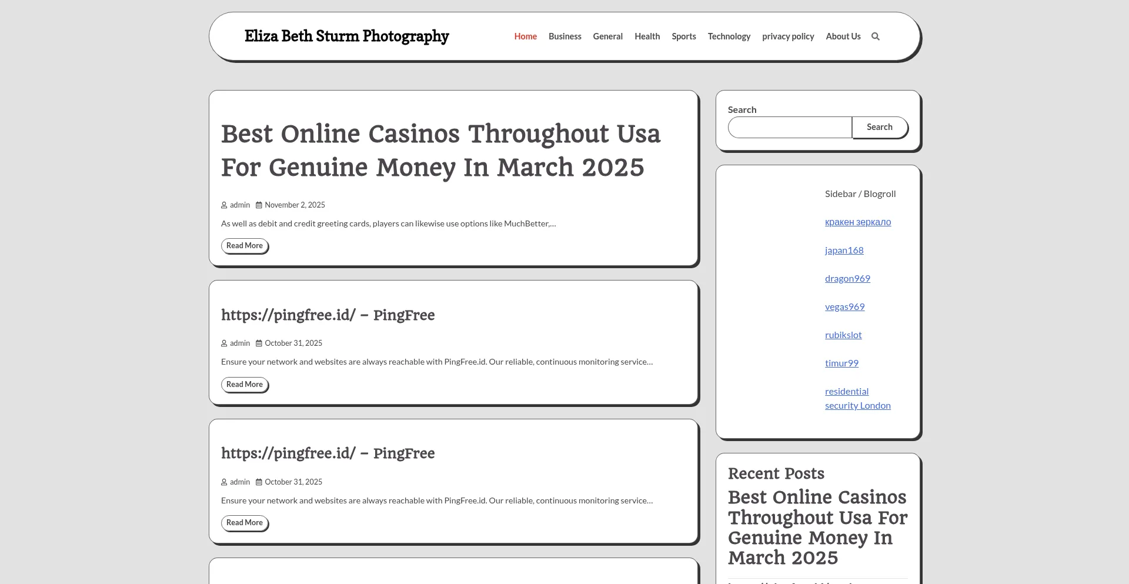1129x584 pixels.
Task: Visit the residential security London link
Action: pyautogui.click(x=857, y=399)
